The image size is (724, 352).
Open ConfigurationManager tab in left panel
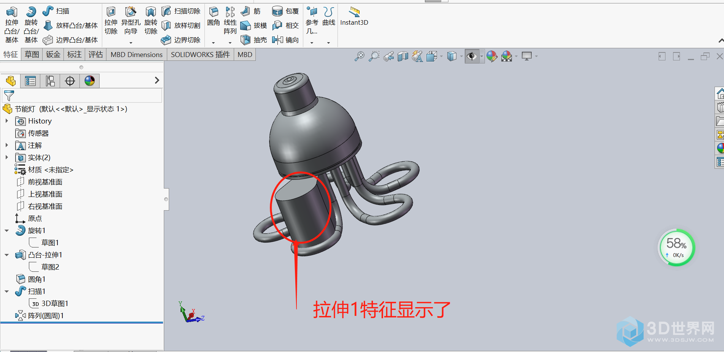50,81
